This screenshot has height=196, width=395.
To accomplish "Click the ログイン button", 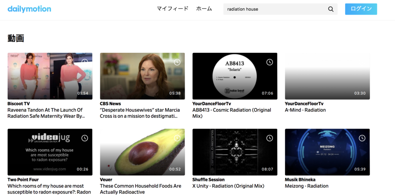I will click(x=361, y=9).
